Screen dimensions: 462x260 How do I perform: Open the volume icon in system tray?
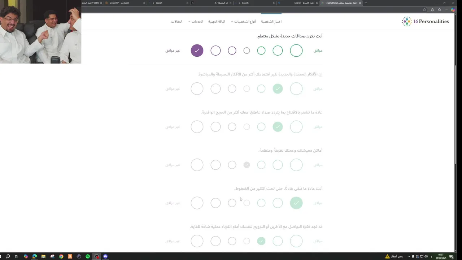tap(426, 256)
